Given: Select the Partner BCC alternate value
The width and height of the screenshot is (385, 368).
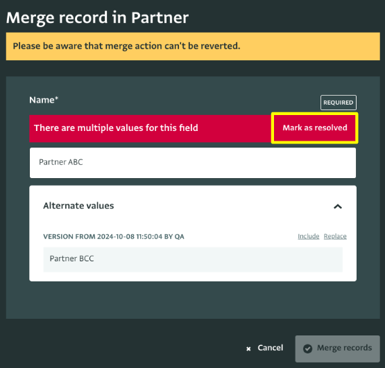Looking at the screenshot, I should pos(193,259).
